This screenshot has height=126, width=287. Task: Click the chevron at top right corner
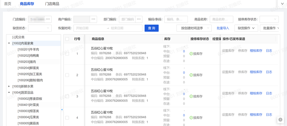pos(282,3)
